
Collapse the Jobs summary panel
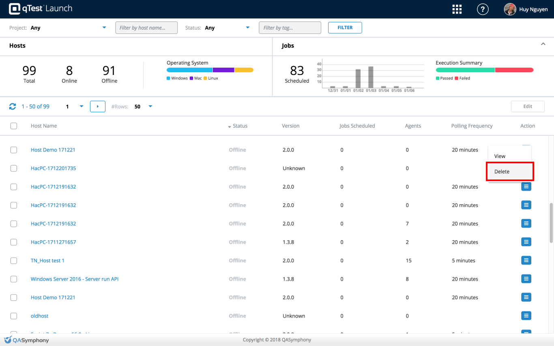tap(543, 44)
